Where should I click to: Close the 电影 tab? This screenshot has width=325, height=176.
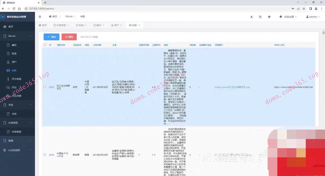139,25
